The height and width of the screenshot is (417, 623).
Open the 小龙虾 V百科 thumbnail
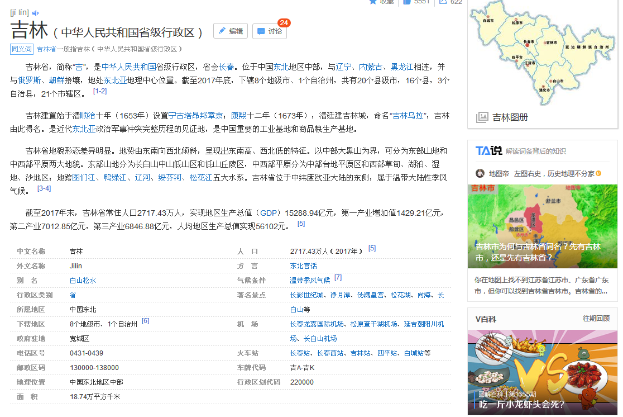(x=543, y=372)
